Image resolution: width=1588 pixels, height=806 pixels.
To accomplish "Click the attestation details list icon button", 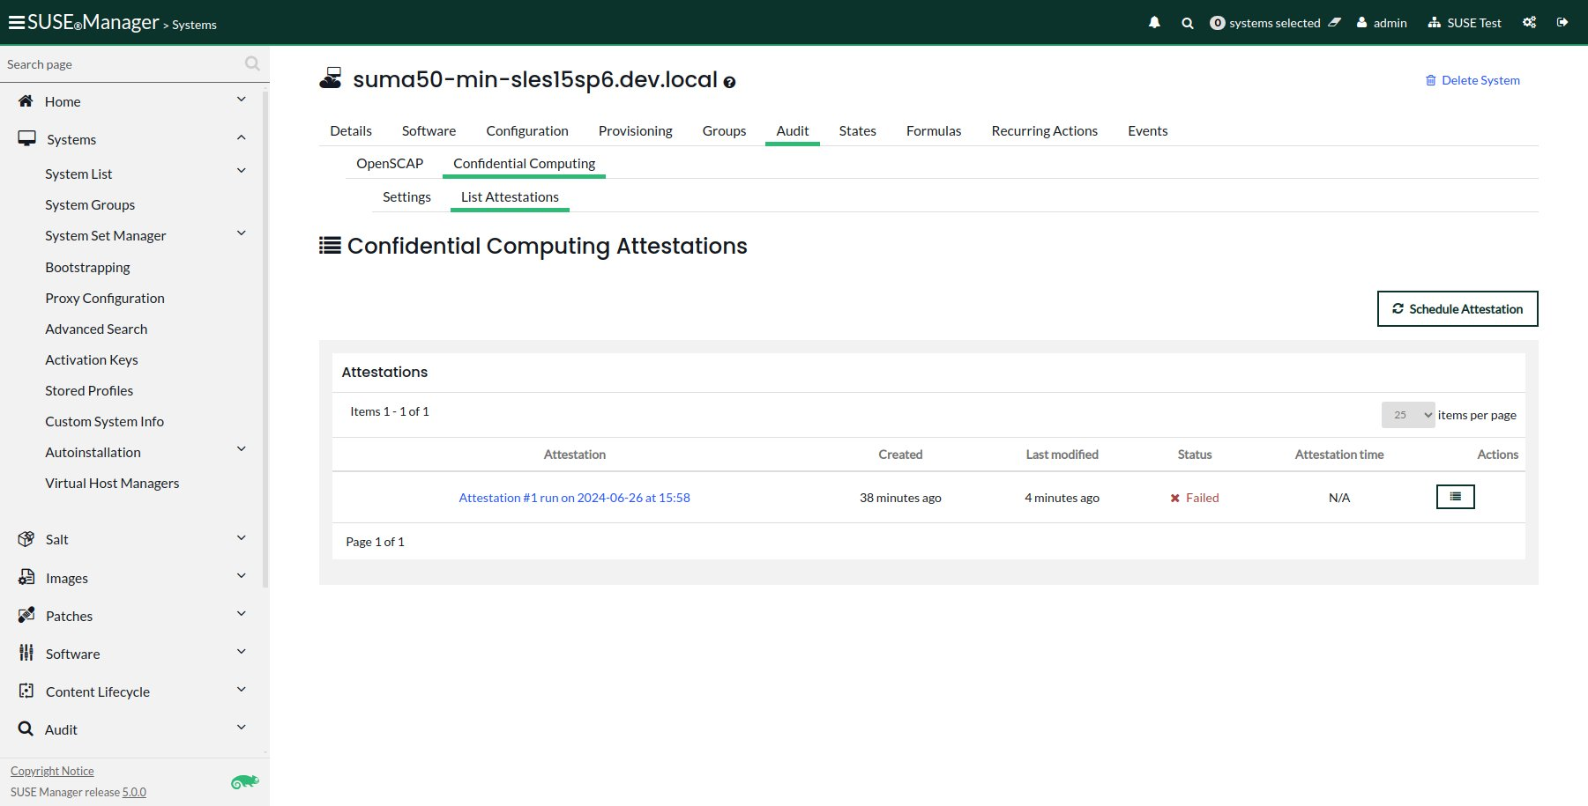I will (x=1455, y=497).
